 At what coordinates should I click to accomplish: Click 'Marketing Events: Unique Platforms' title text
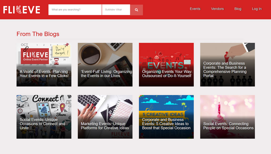coord(105,126)
